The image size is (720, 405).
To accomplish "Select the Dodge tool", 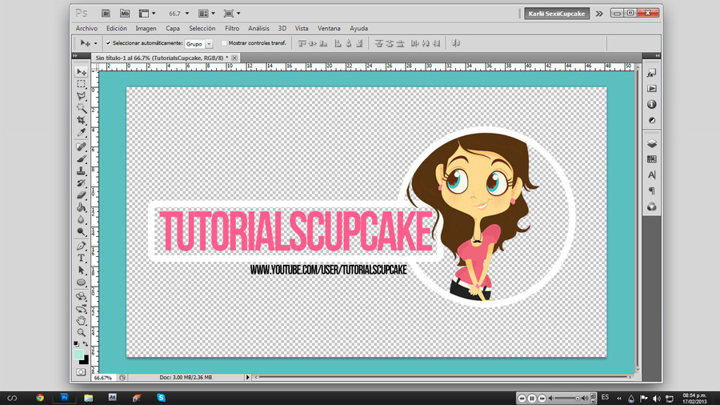I will click(x=82, y=231).
